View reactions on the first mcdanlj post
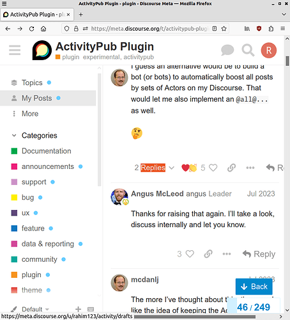The width and height of the screenshot is (290, 320). point(189,168)
